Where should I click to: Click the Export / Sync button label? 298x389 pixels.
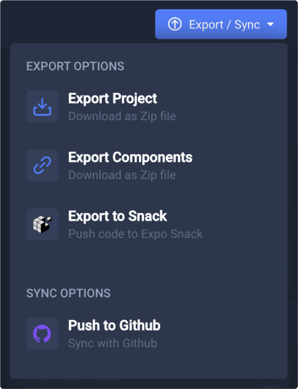224,25
